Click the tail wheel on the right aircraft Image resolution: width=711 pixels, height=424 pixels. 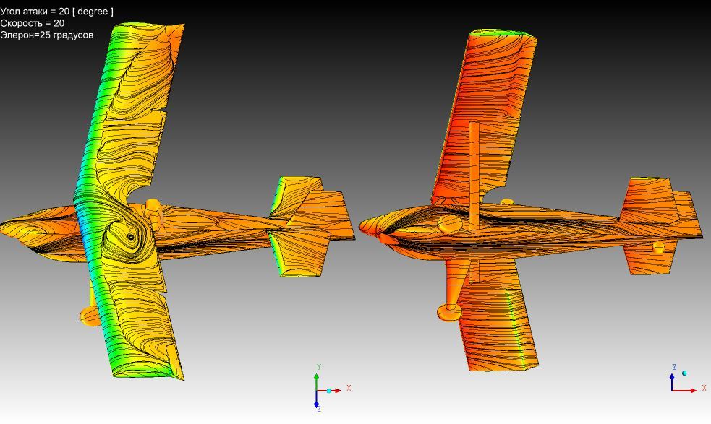tap(658, 248)
